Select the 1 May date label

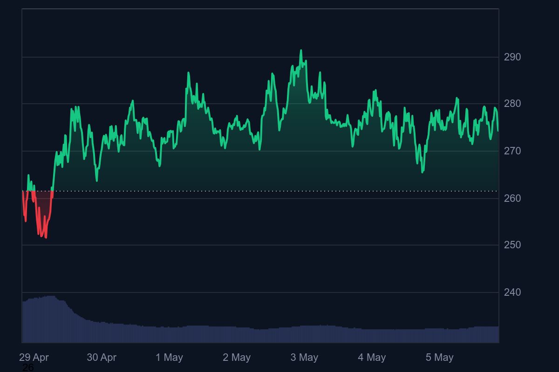[x=169, y=358]
